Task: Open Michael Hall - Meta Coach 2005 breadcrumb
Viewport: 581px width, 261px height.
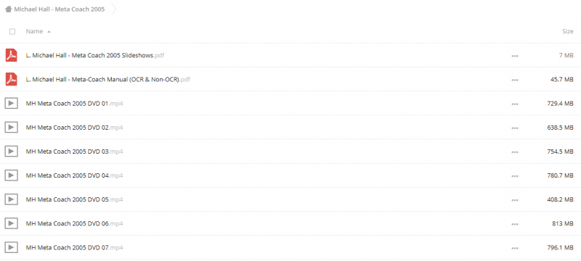Action: (60, 9)
